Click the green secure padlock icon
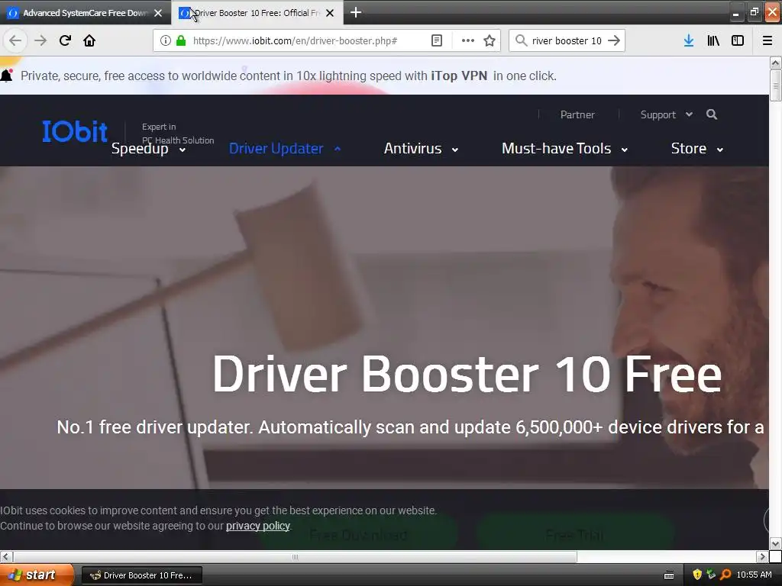Screen dimensions: 782x586 tap(181, 40)
